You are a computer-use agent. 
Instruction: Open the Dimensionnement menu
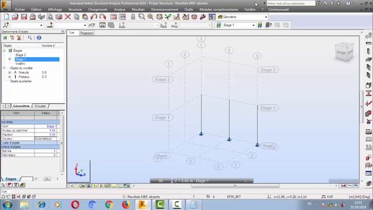[164, 9]
